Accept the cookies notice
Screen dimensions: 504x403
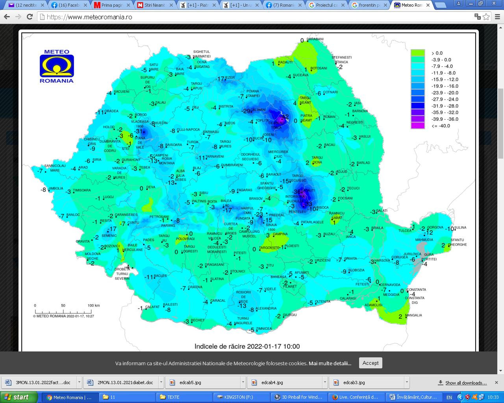tap(370, 363)
